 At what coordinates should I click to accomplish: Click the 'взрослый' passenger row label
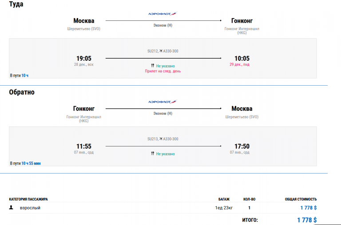coord(30,208)
